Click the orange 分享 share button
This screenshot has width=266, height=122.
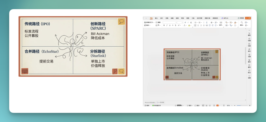tap(248, 18)
